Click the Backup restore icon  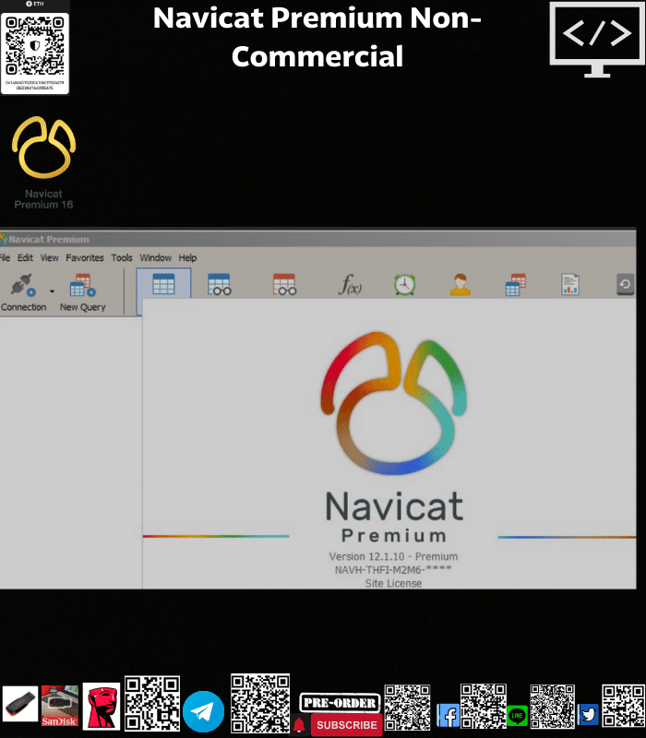pyautogui.click(x=626, y=285)
